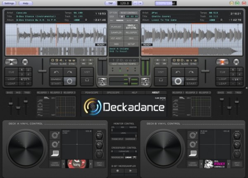This screenshot has width=248, height=178.
Task: Click the TAP tempo button
Action: tap(110, 3)
